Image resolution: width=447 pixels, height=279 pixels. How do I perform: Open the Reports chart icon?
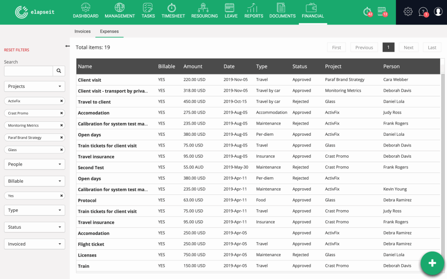click(252, 7)
